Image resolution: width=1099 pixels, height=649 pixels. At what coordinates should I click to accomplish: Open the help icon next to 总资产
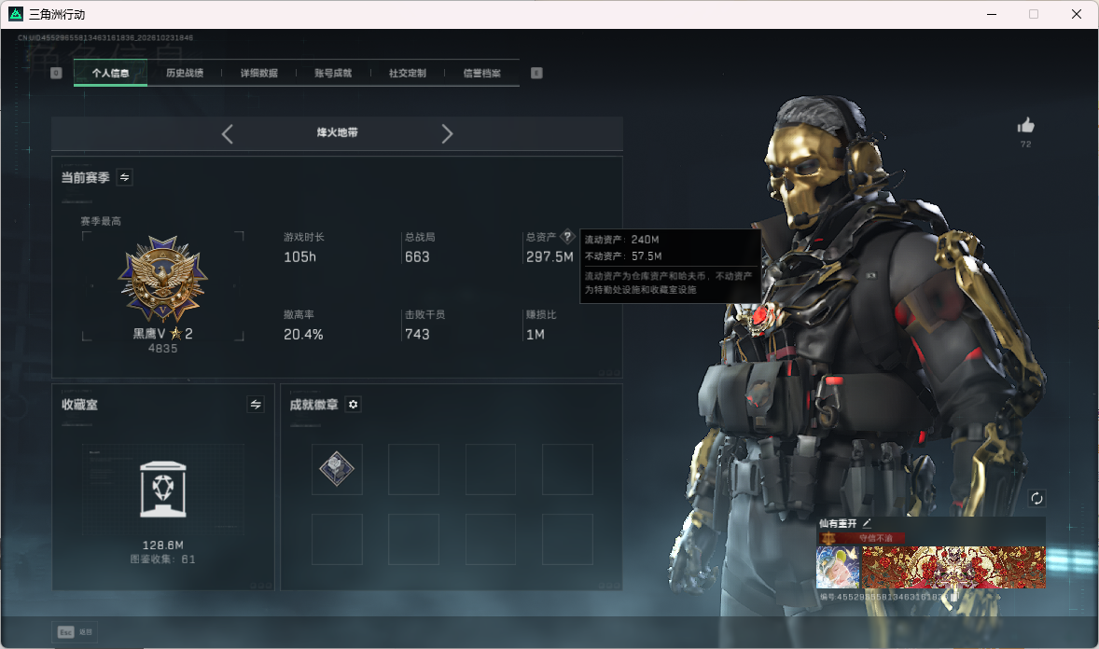(568, 236)
